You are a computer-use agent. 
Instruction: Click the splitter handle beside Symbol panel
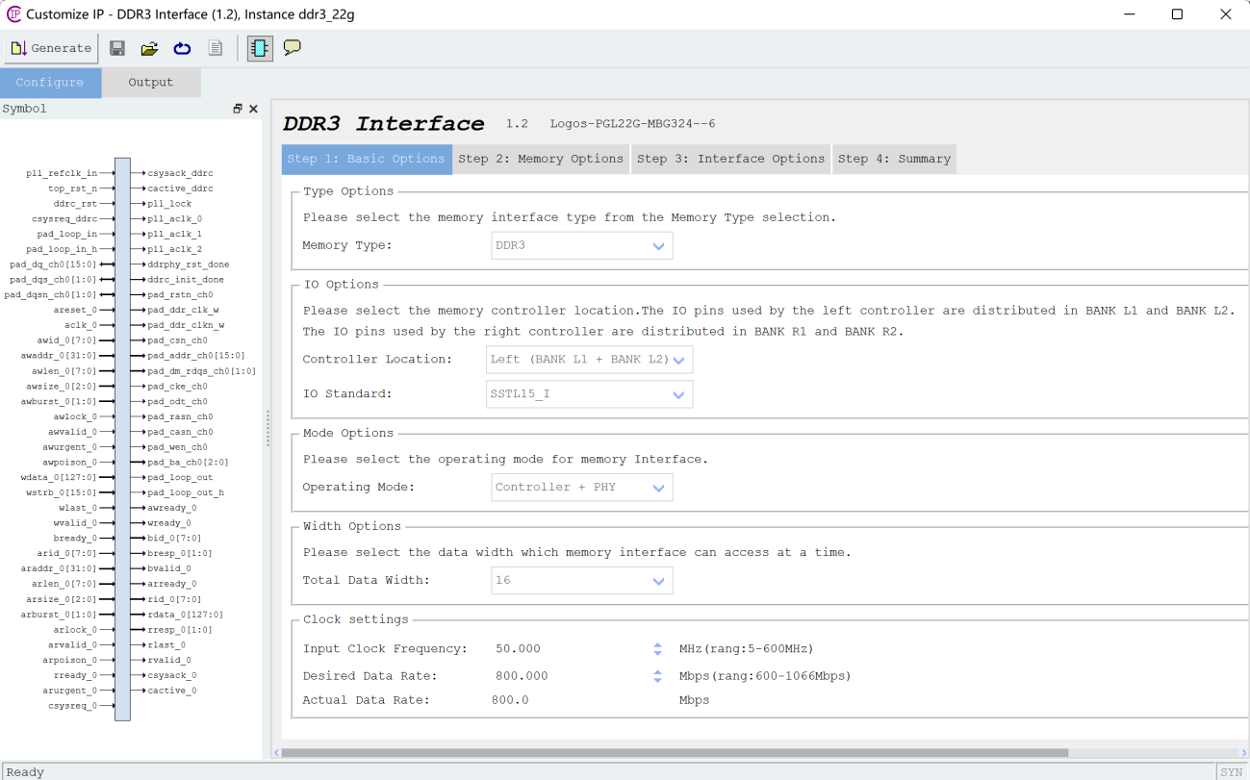(x=268, y=428)
